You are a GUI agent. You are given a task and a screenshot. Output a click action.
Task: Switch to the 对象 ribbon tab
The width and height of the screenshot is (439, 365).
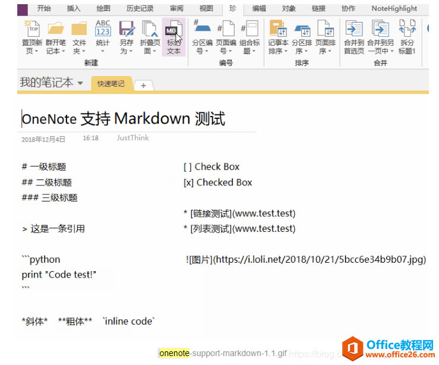point(289,8)
